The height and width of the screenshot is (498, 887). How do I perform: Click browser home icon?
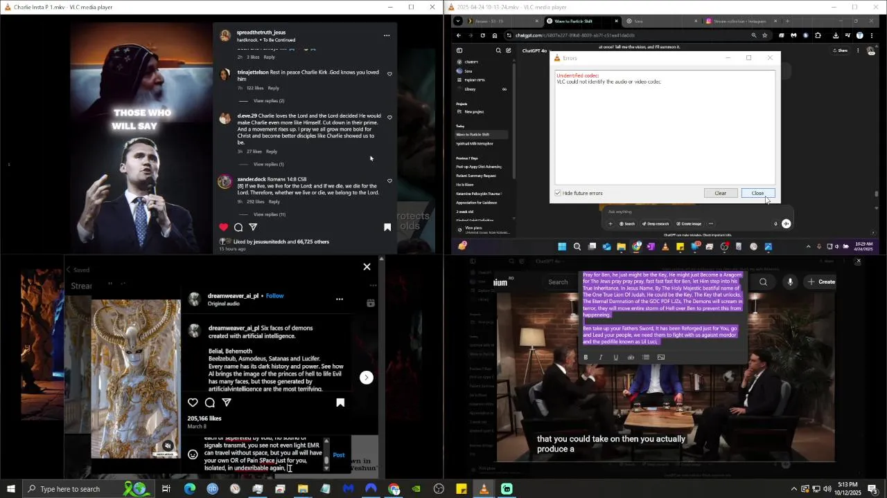pos(494,35)
